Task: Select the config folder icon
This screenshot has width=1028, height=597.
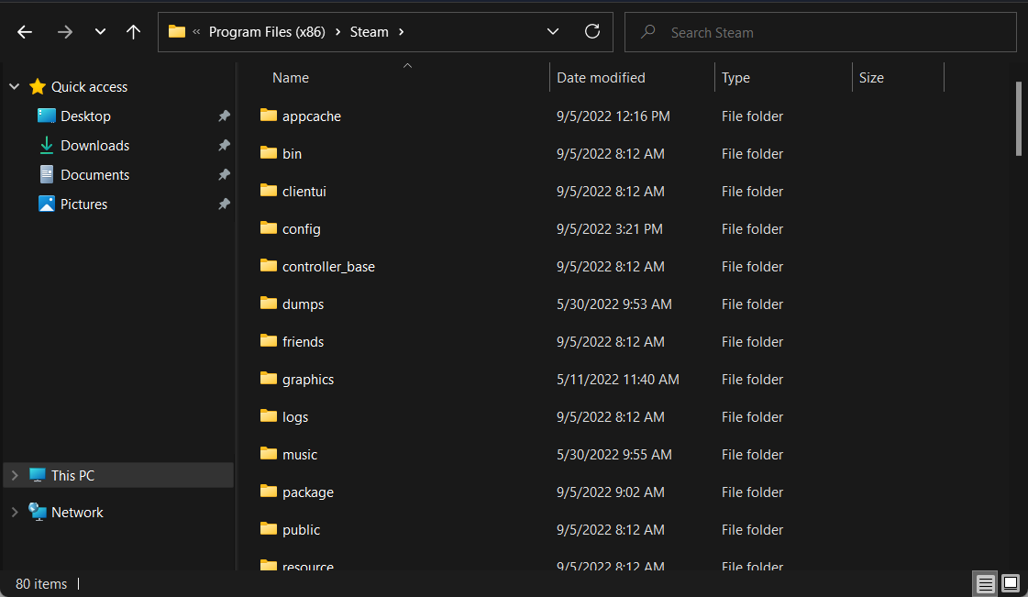Action: click(268, 228)
